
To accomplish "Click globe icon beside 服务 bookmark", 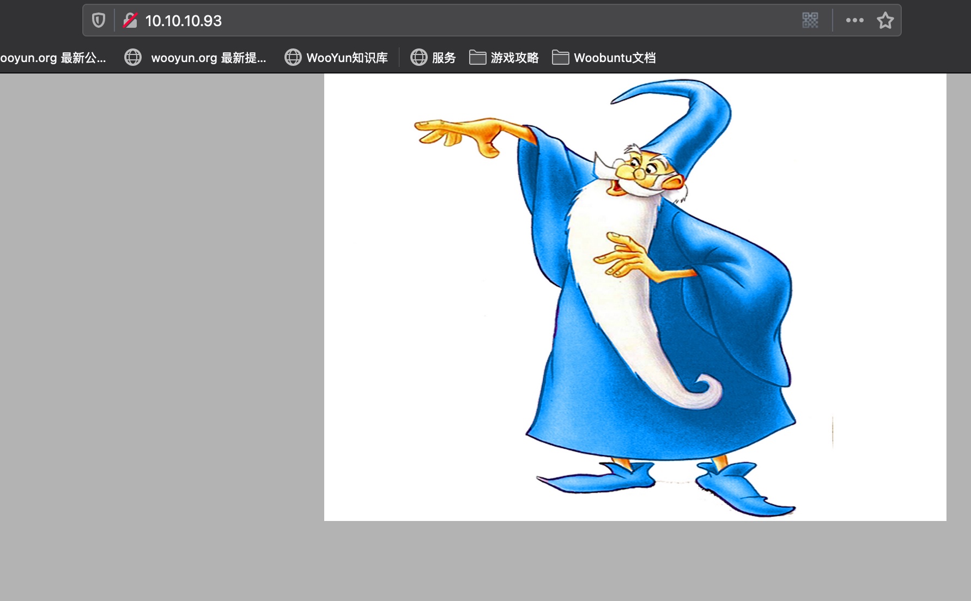I will [x=419, y=57].
